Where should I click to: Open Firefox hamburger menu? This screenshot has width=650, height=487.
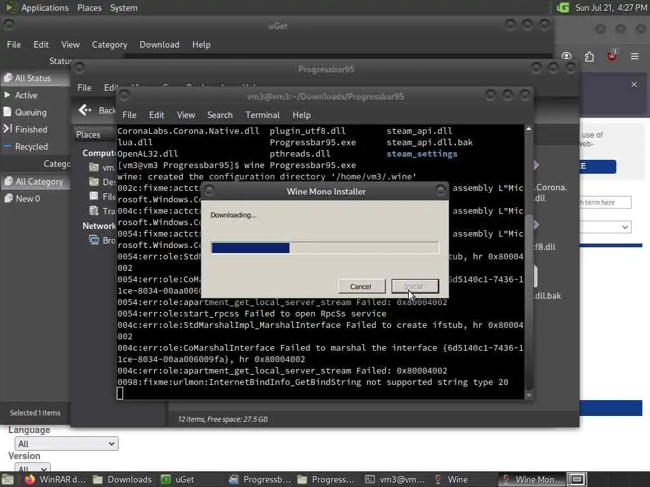(635, 56)
